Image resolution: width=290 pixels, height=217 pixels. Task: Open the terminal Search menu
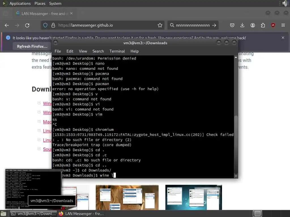pos(98,51)
